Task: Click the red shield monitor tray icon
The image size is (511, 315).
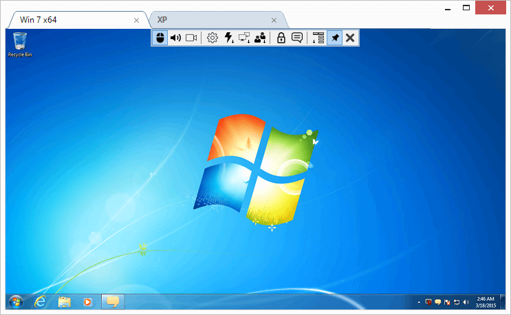Action: [x=428, y=303]
